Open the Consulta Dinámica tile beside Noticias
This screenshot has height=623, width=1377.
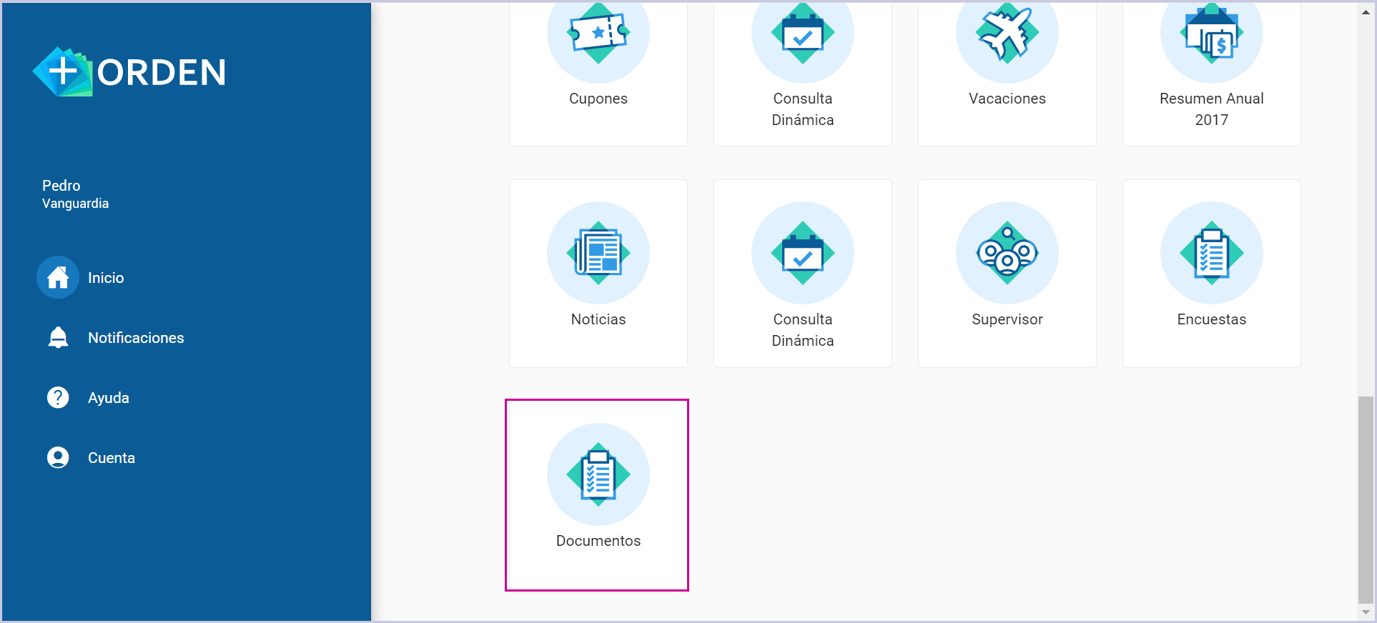(x=802, y=274)
